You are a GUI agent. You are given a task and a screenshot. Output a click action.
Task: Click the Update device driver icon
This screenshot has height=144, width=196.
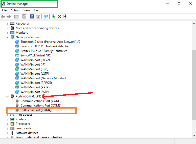[54, 16]
